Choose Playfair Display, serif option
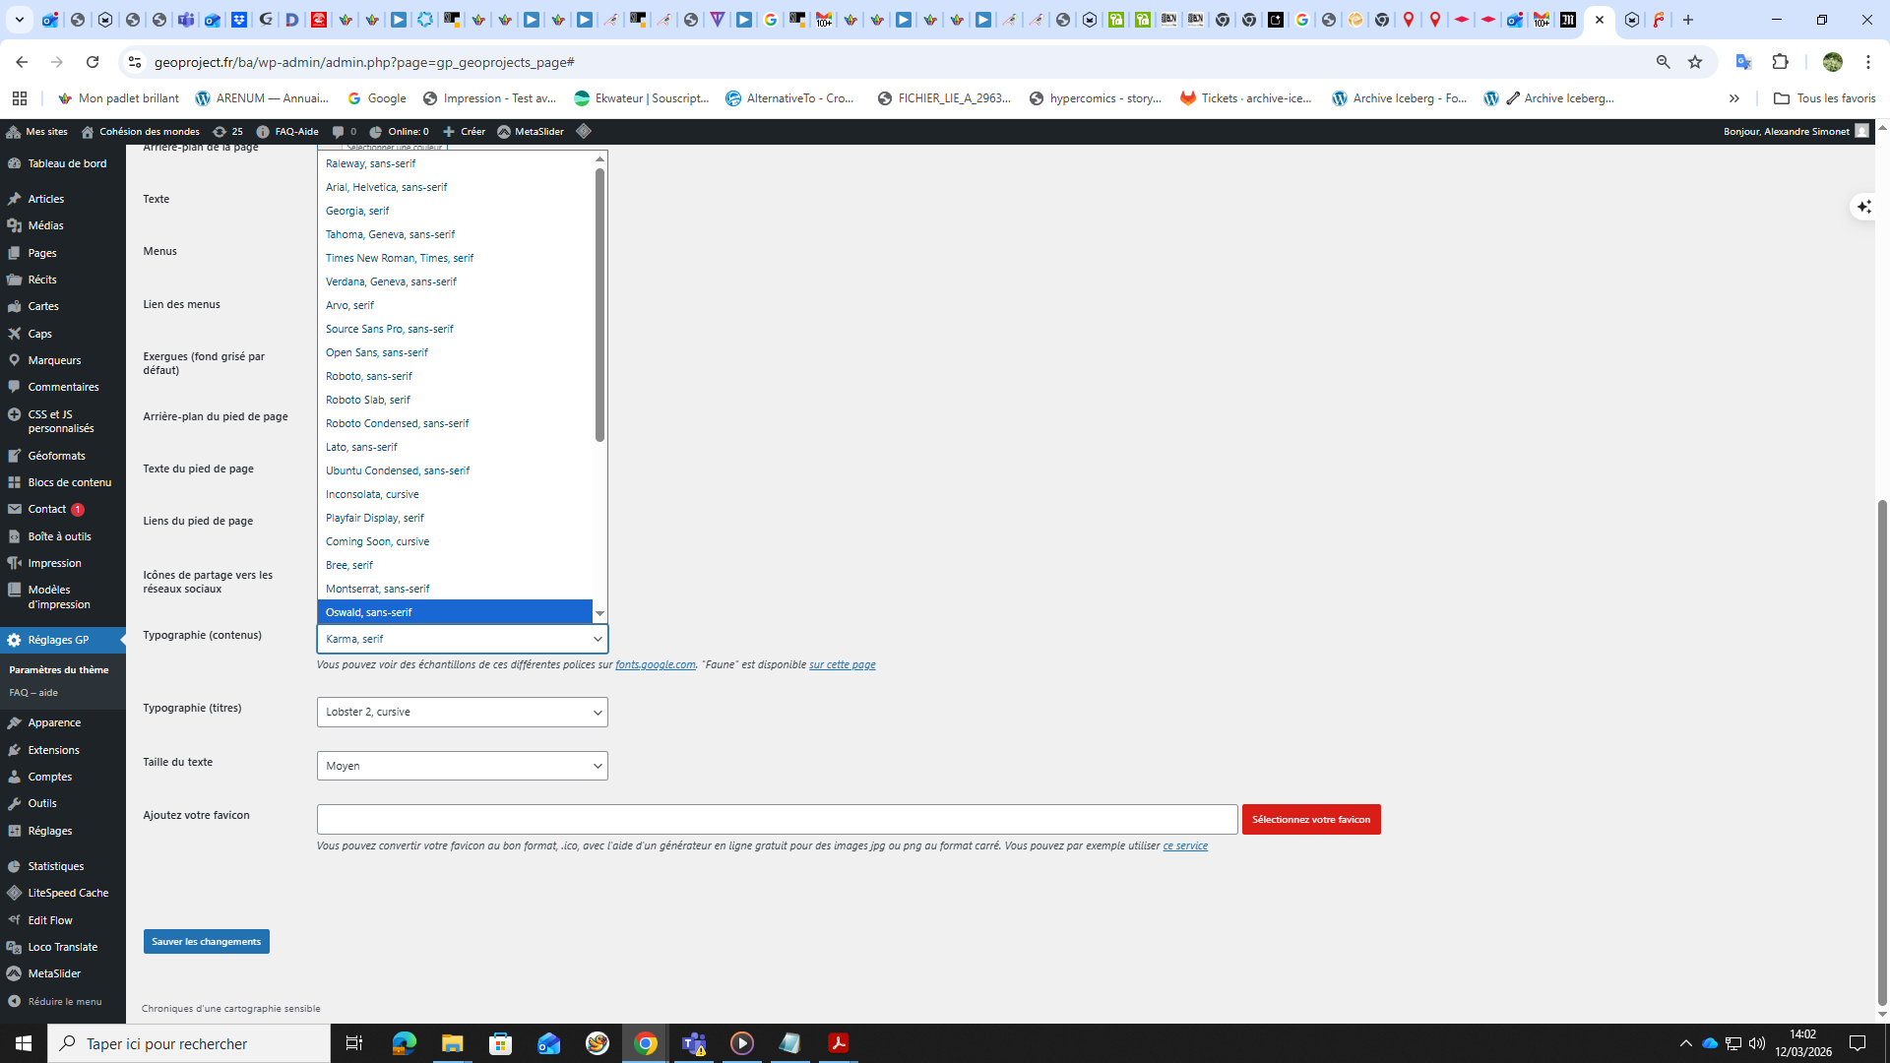Screen dimensions: 1890x1063 click(375, 518)
